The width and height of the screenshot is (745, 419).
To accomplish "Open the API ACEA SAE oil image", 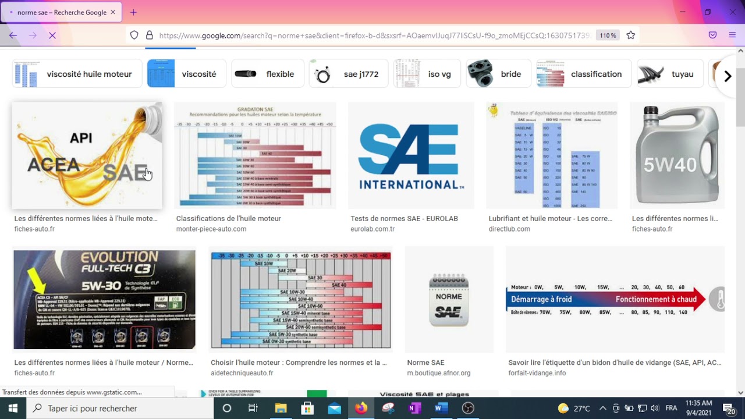I will pyautogui.click(x=87, y=155).
